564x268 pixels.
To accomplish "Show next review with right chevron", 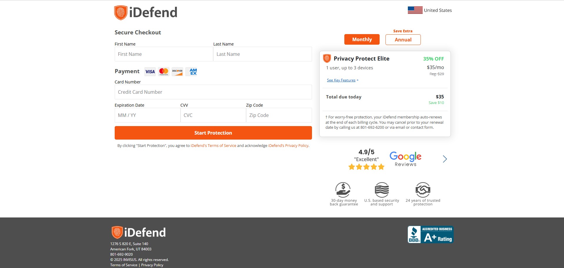I will [x=445, y=159].
